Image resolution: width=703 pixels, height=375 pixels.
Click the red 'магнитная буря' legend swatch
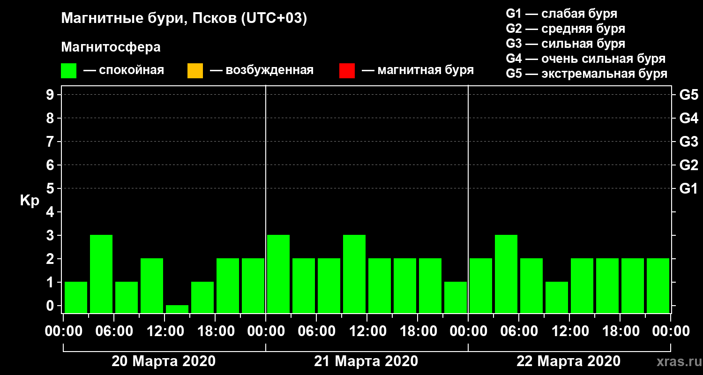347,71
